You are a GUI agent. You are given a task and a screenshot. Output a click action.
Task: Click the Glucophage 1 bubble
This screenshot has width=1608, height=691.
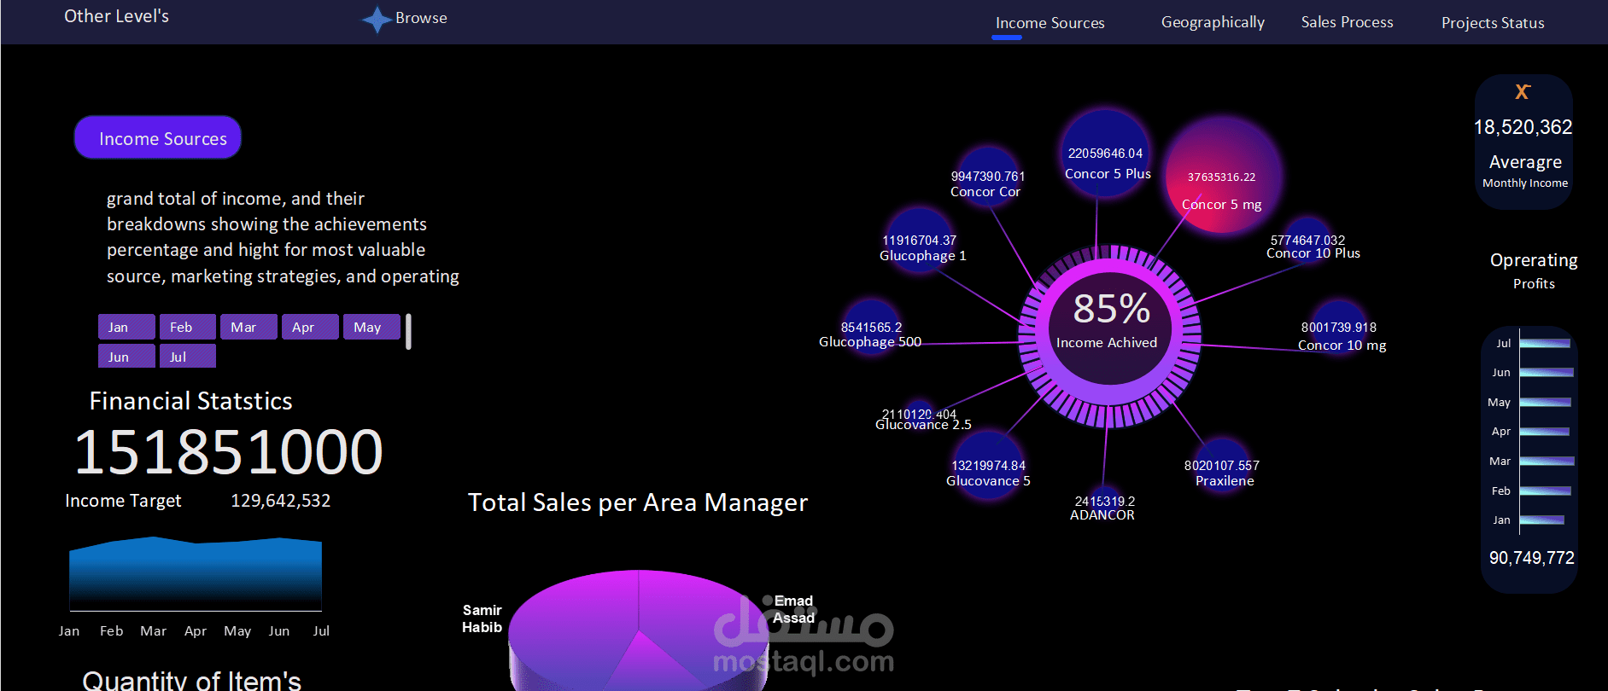click(x=920, y=240)
